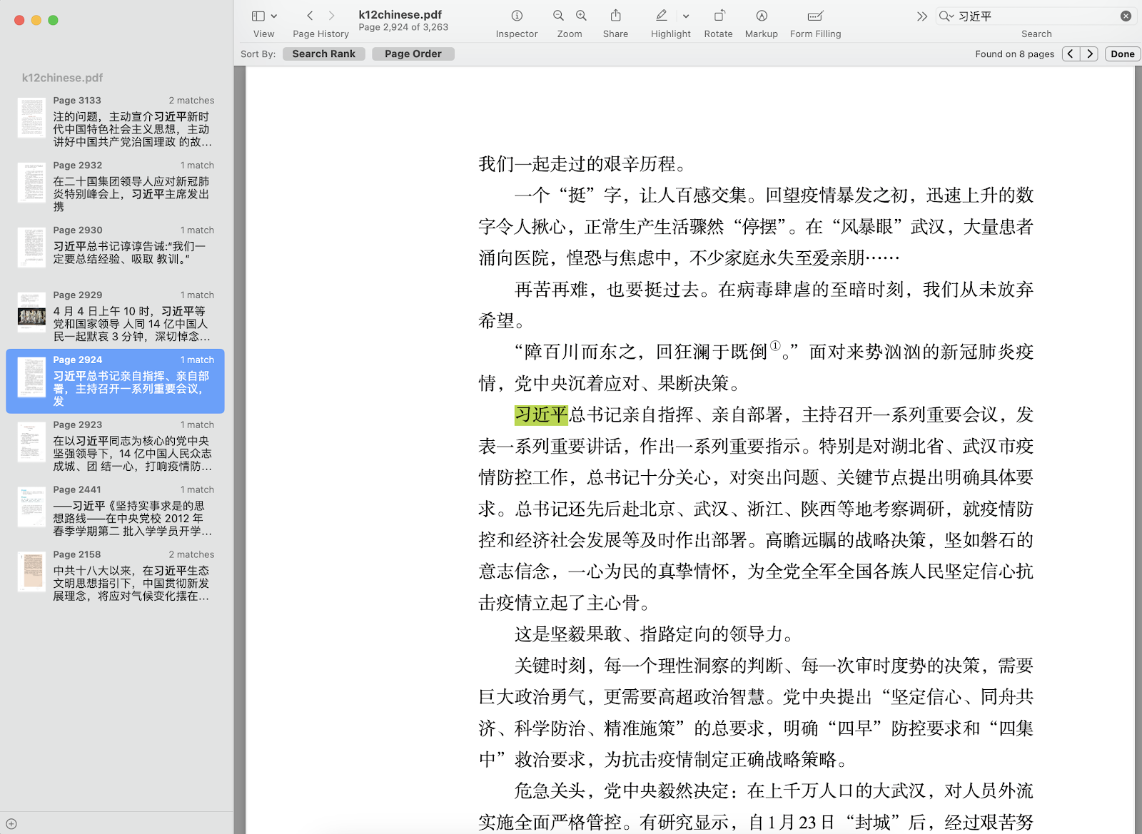Activate the Highlight pen tool
The height and width of the screenshot is (834, 1142).
tap(662, 16)
